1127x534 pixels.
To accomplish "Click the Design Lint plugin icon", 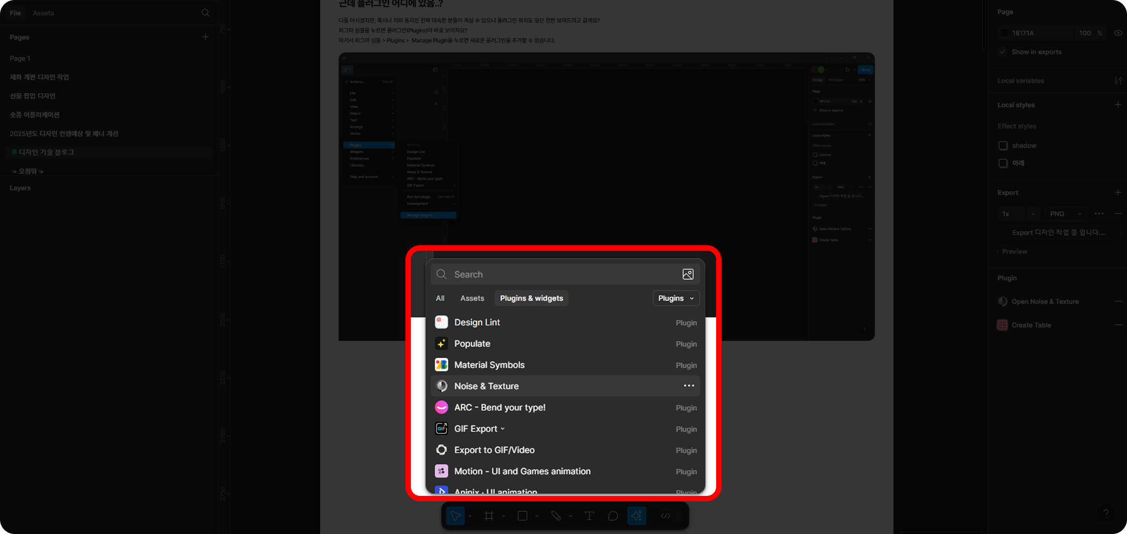I will tap(441, 322).
